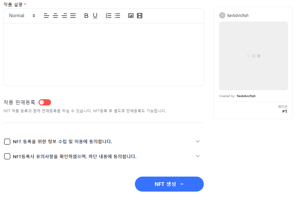Toggle the 작품 판매등록 switch
298x200 pixels.
[x=45, y=102]
